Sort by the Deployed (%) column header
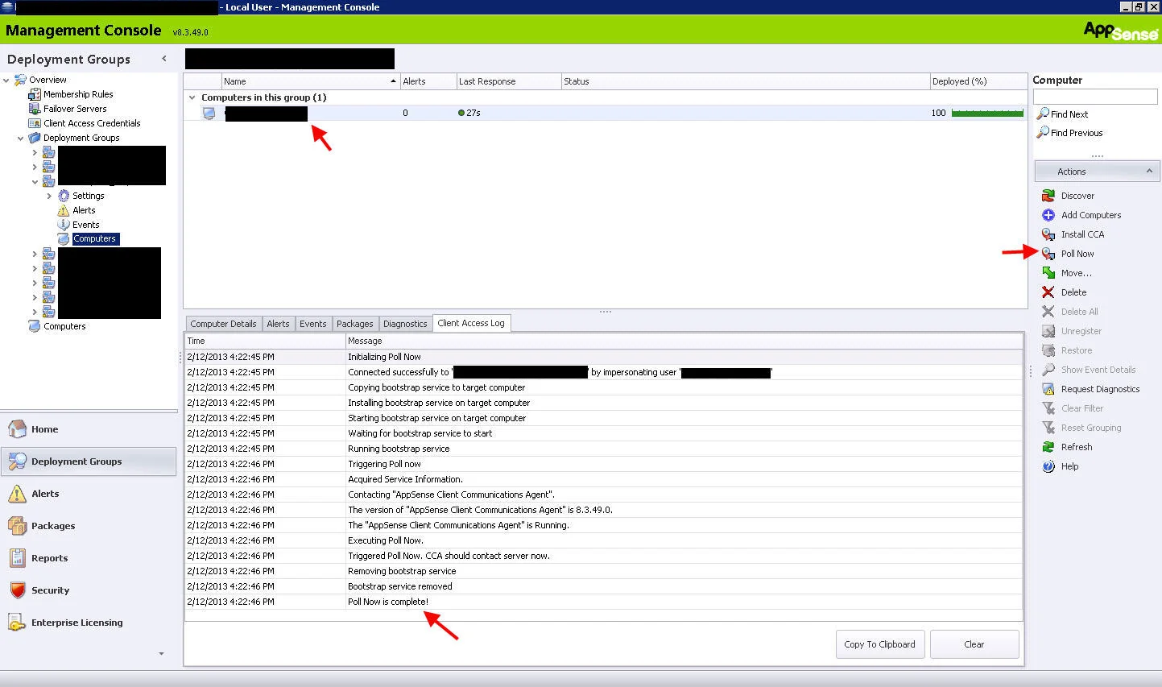This screenshot has width=1162, height=687. click(978, 81)
